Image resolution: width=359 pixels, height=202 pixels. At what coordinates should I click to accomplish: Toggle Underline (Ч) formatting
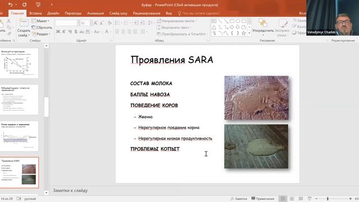pyautogui.click(x=70, y=31)
